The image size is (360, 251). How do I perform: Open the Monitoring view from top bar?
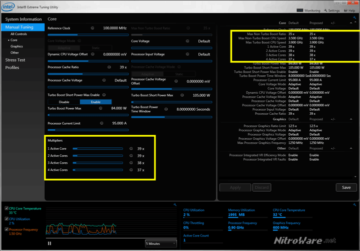point(308,10)
